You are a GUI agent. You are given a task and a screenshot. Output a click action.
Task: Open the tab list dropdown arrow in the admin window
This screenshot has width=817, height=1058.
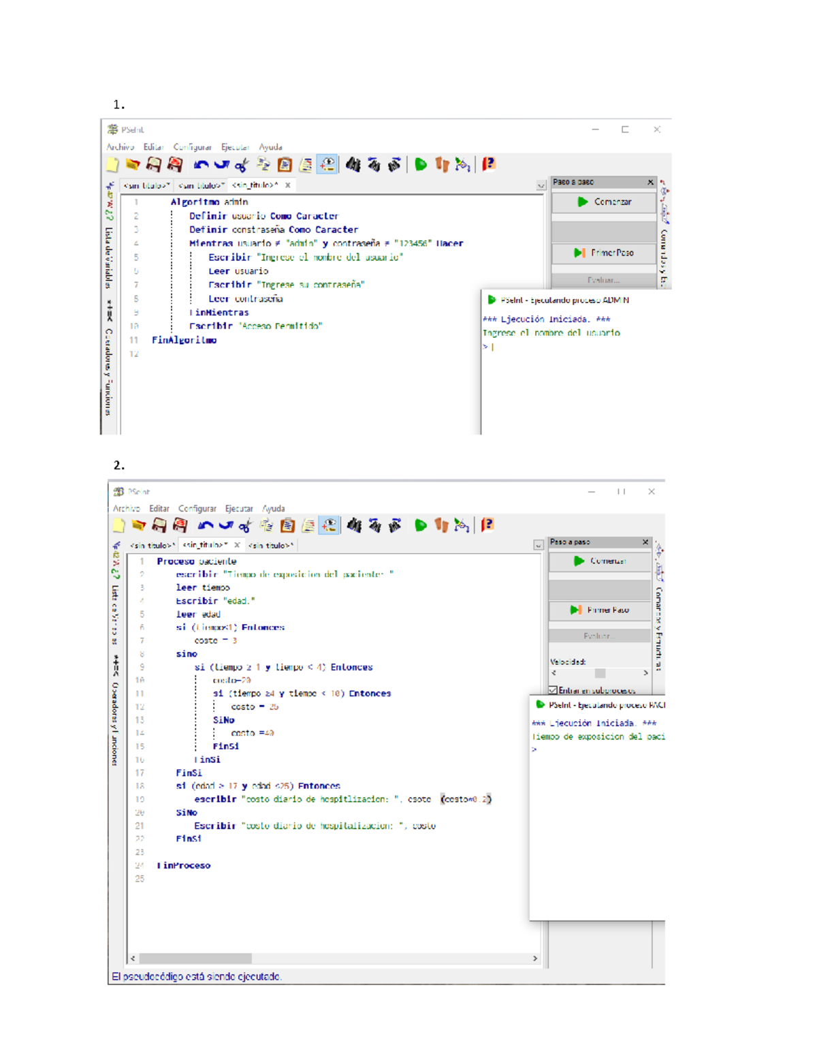[x=541, y=185]
